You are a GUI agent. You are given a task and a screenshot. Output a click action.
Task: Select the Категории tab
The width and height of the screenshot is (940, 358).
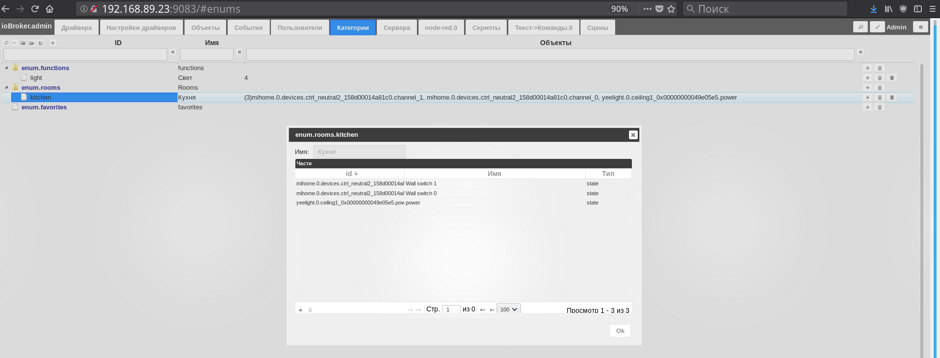353,27
